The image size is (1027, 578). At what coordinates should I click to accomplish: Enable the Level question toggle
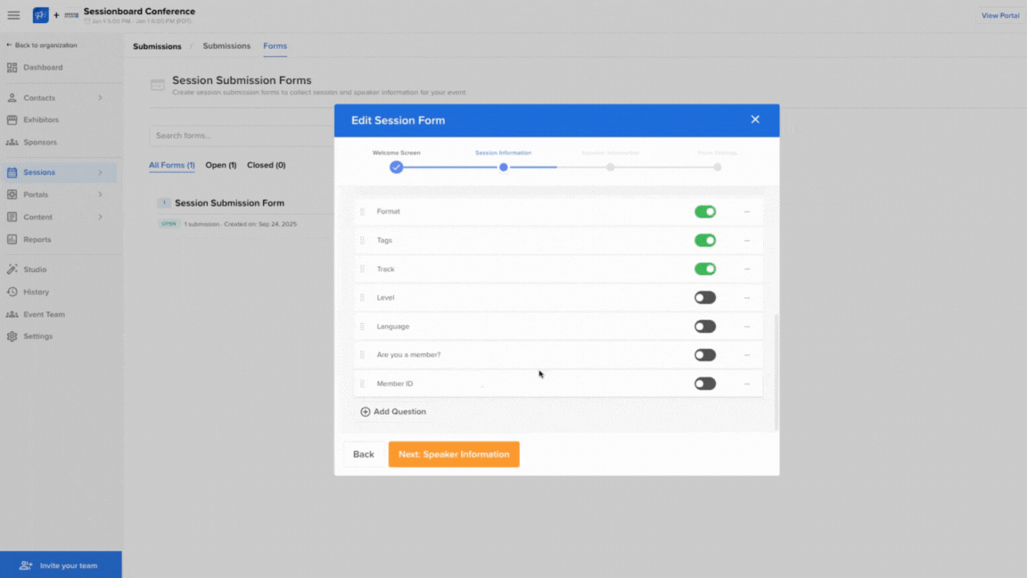coord(704,297)
